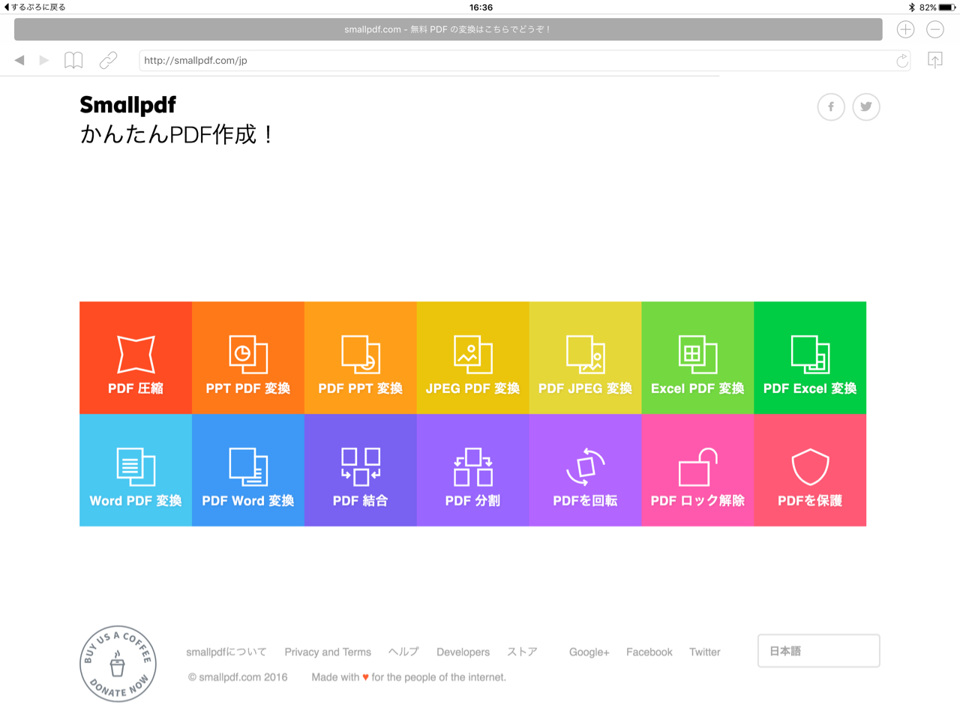The height and width of the screenshot is (720, 960).
Task: Click the chain link icon in toolbar
Action: (x=108, y=60)
